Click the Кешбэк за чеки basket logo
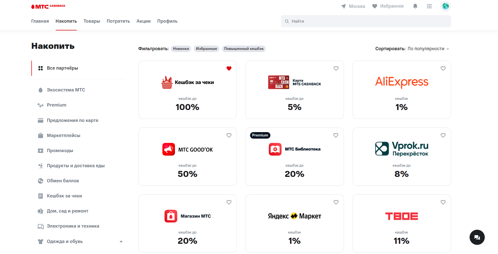498x254 pixels. 167,82
